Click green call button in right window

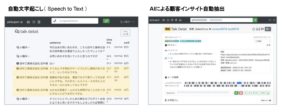(x=255, y=20)
